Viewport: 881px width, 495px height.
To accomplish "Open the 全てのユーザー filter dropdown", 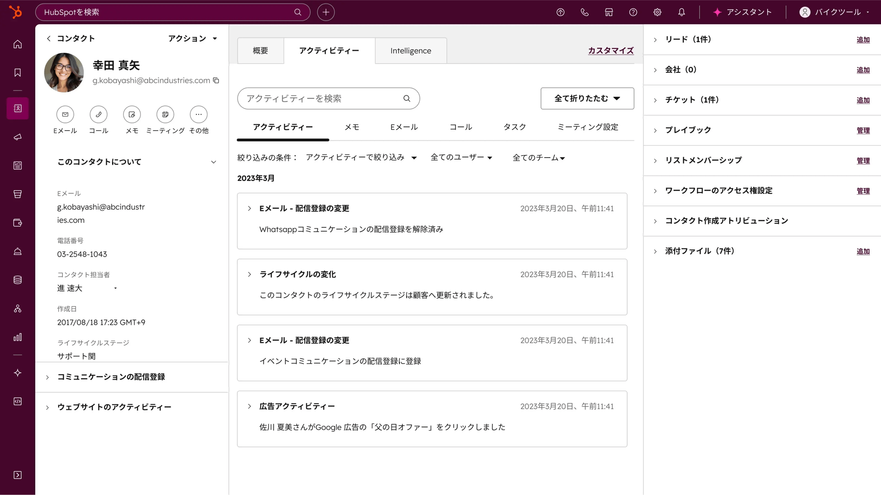I will pos(462,157).
